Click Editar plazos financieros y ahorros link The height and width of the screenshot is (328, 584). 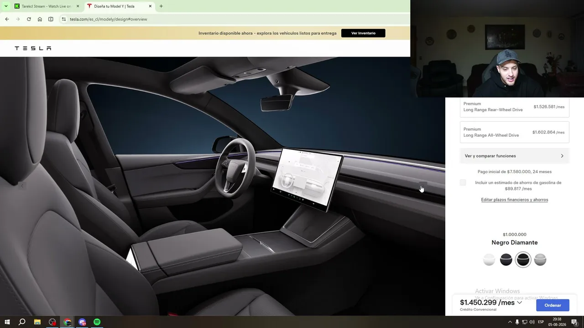tap(514, 200)
